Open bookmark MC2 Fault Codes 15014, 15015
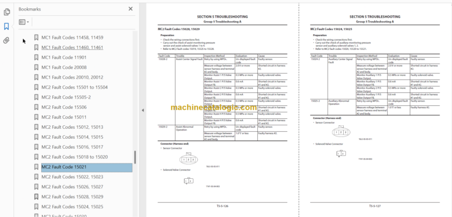Screen dimensions: 452x217 [x=72, y=137]
